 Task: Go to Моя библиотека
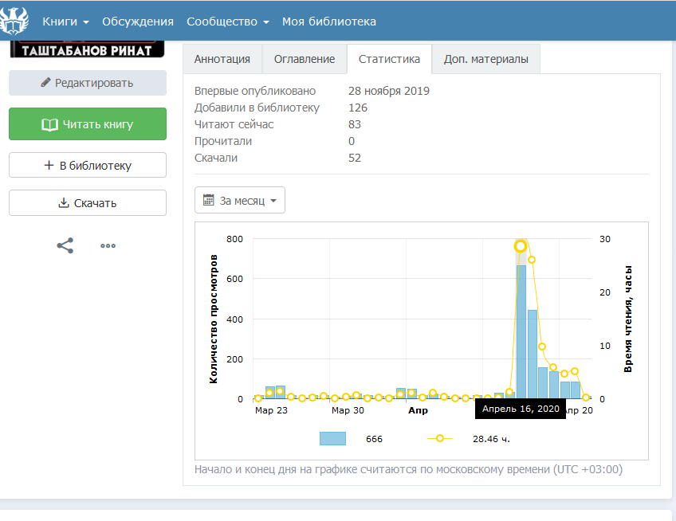click(329, 22)
